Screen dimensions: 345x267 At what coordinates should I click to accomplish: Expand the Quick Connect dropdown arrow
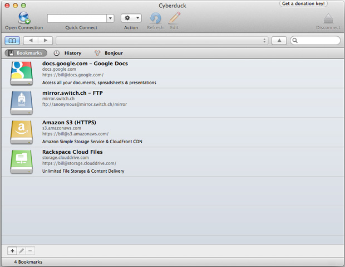coord(110,18)
